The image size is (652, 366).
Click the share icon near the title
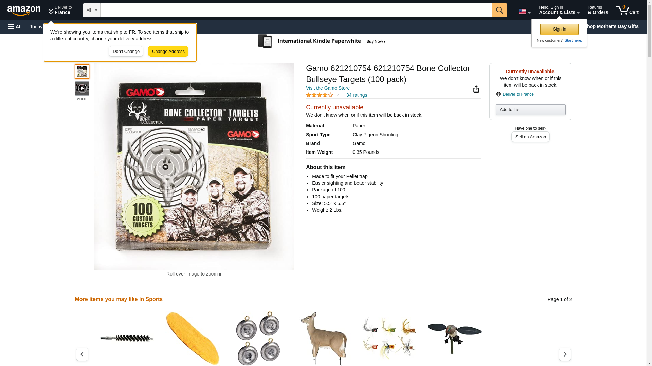tap(476, 89)
